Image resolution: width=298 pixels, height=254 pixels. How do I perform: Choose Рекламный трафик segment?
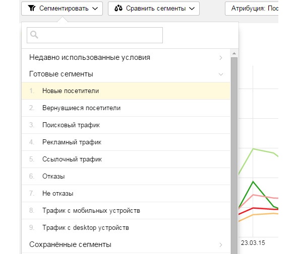point(126,142)
